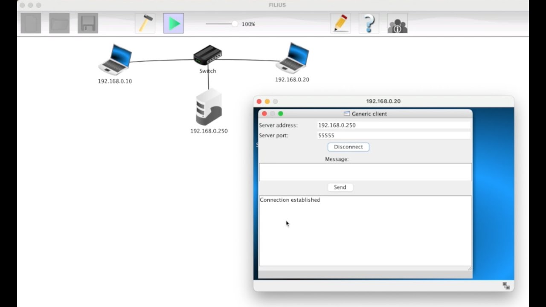The width and height of the screenshot is (546, 307).
Task: Select the laptop labeled 192.168.0.20
Action: [x=293, y=58]
